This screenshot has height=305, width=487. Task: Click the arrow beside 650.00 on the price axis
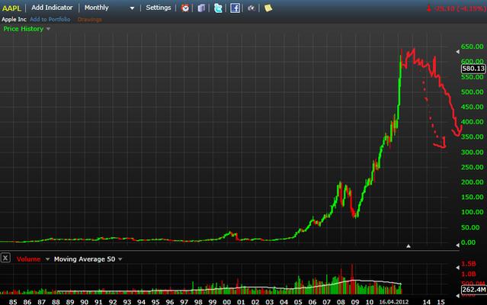coord(457,52)
